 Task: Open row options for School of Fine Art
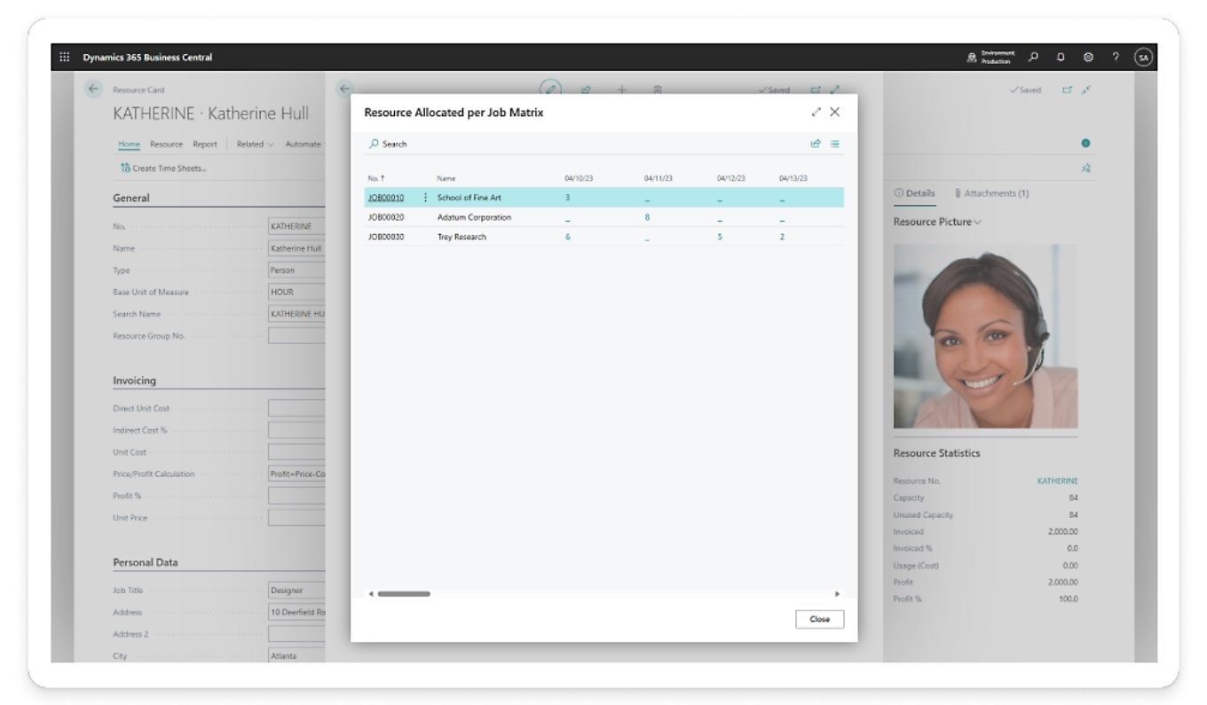425,198
